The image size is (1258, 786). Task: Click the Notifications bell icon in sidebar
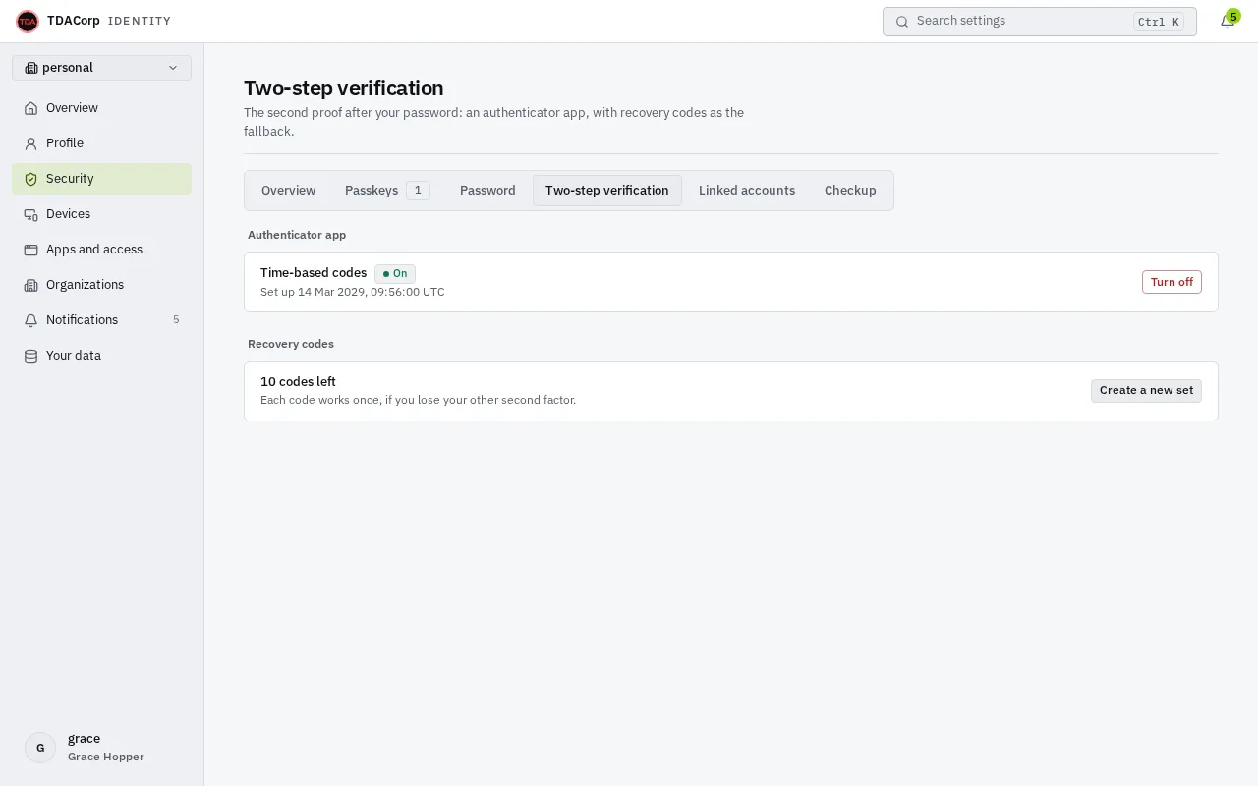31,320
